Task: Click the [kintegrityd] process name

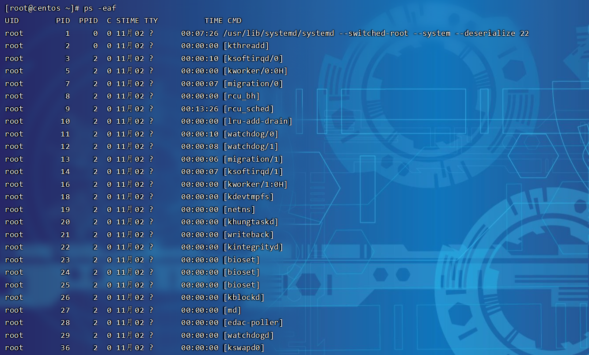Action: (x=253, y=247)
